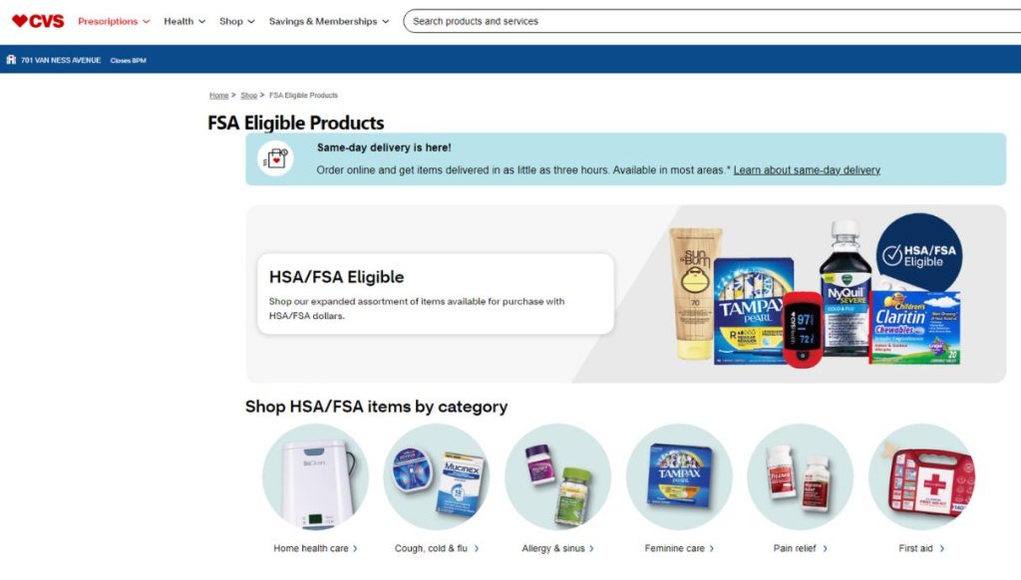Click the search products and services field

coord(712,21)
